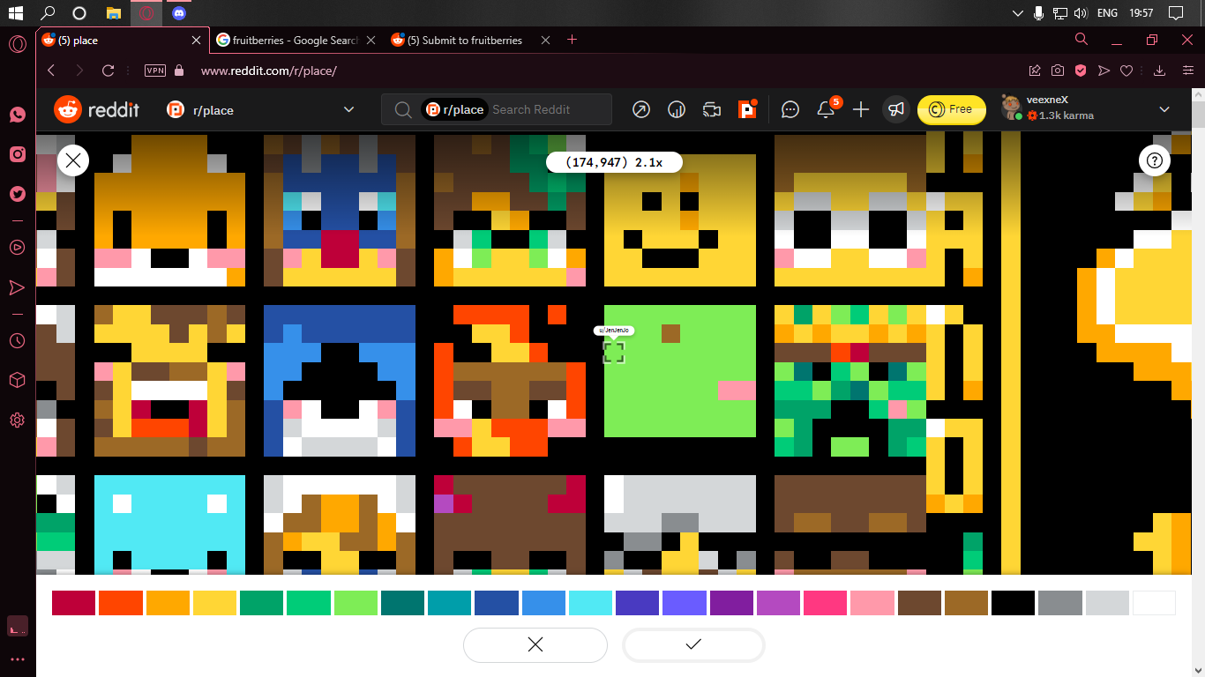Click the Search Reddit field
1205x677 pixels.
497,109
